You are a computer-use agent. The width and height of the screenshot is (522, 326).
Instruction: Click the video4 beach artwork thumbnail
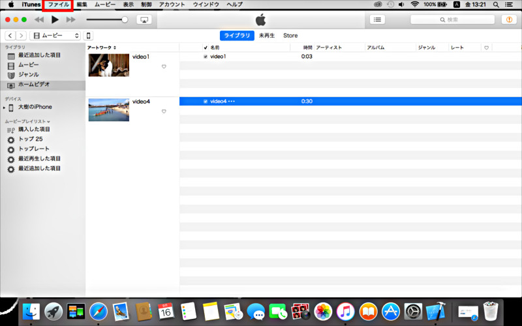(109, 110)
